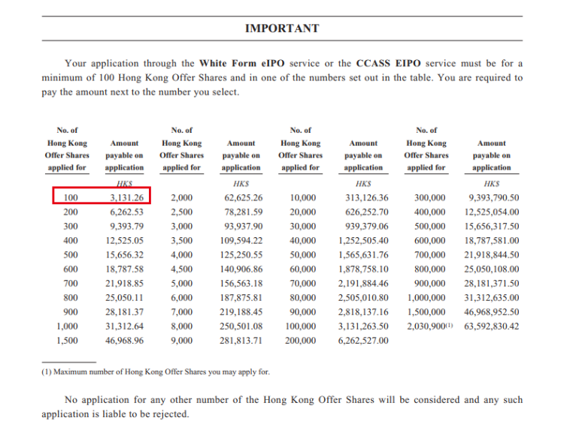Select the 3,131.26 amount cell

(126, 197)
